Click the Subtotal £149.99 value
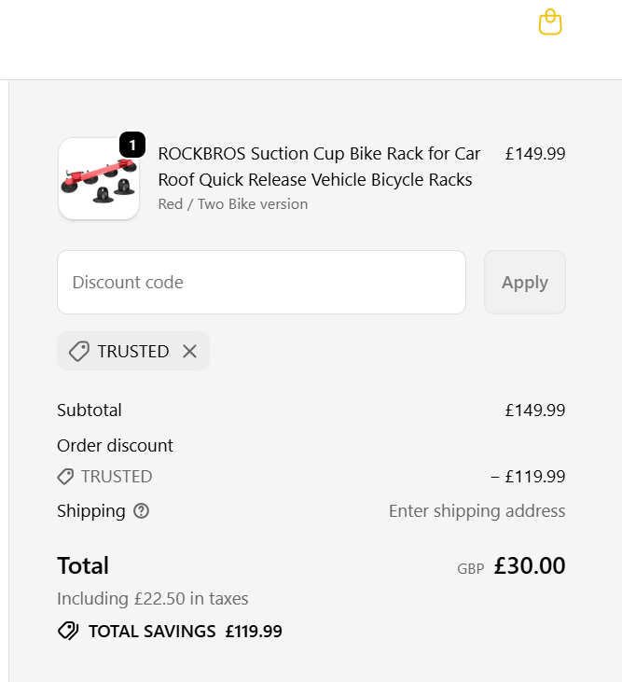The width and height of the screenshot is (622, 682). tap(535, 411)
